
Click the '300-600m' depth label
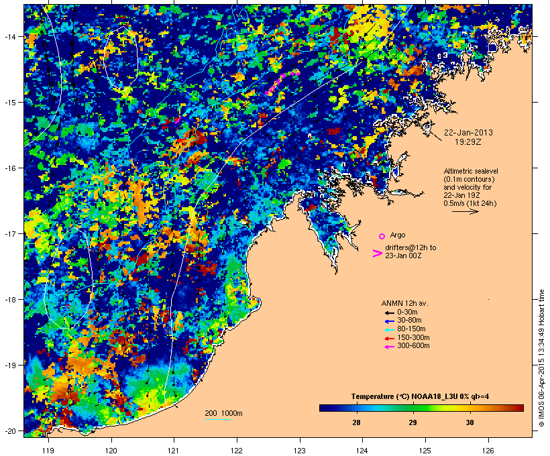click(x=414, y=346)
